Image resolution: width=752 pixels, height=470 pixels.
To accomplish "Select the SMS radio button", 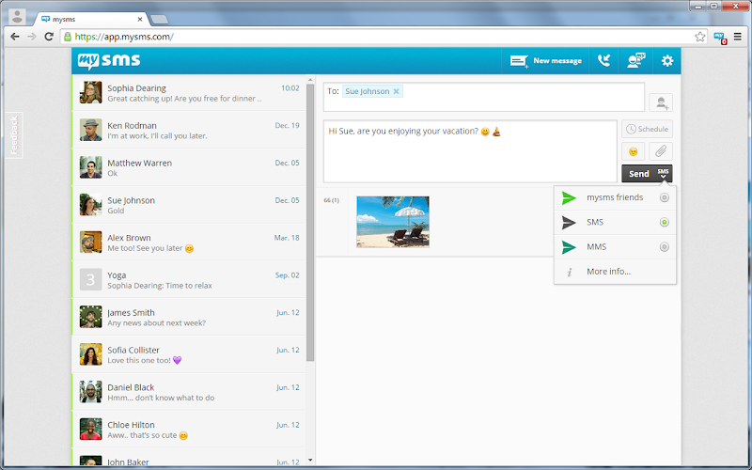I will coord(665,222).
